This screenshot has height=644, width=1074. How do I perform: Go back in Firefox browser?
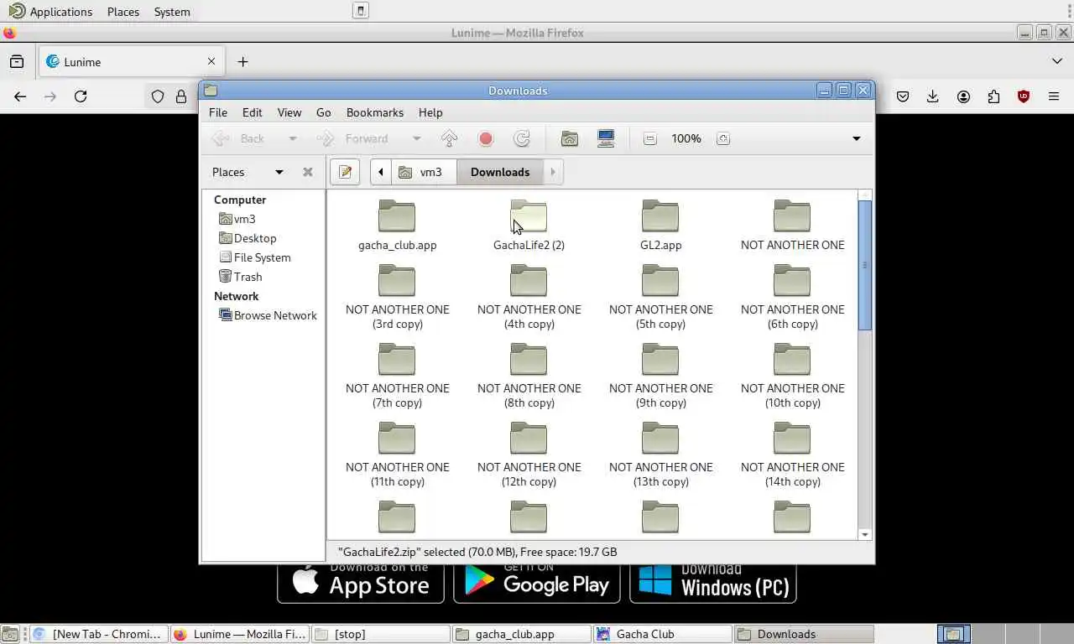click(20, 96)
